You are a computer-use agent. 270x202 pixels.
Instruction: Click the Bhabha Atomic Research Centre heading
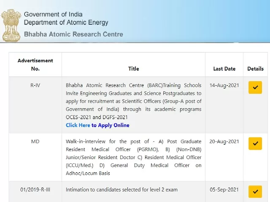(x=73, y=34)
